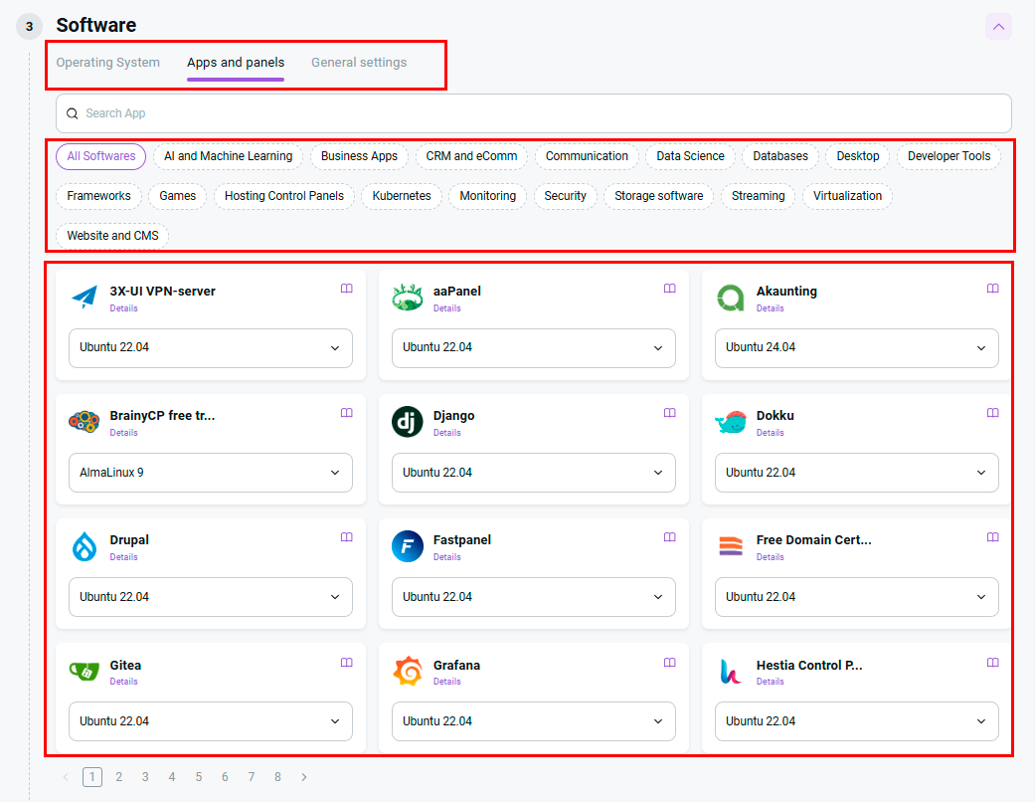
Task: Select the Databases category filter
Action: [x=779, y=156]
